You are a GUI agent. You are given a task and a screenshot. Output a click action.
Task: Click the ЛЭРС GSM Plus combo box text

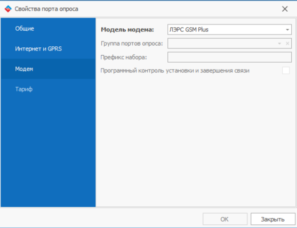pyautogui.click(x=189, y=30)
